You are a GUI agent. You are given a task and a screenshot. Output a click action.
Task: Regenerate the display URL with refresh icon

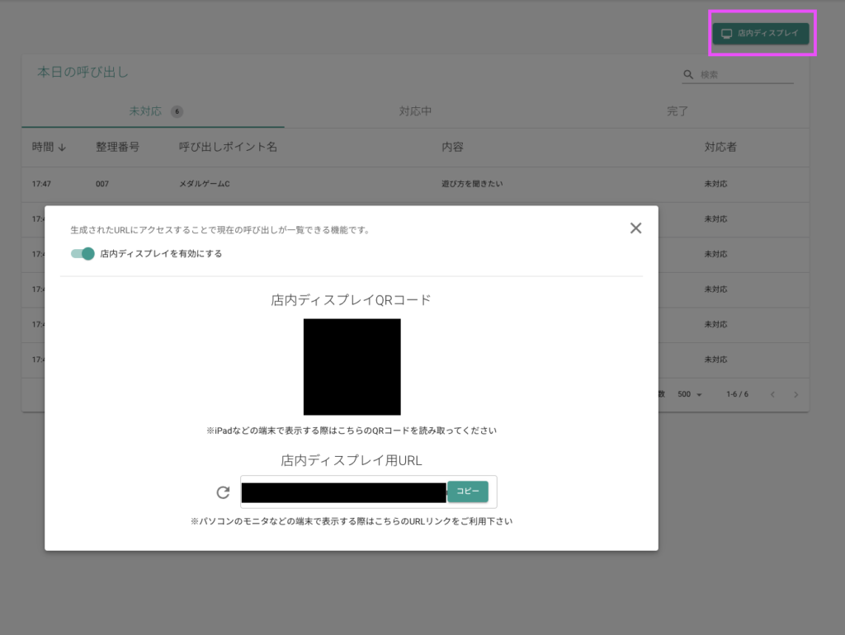coord(223,492)
